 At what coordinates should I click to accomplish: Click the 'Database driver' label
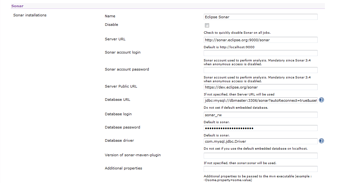click(119, 140)
